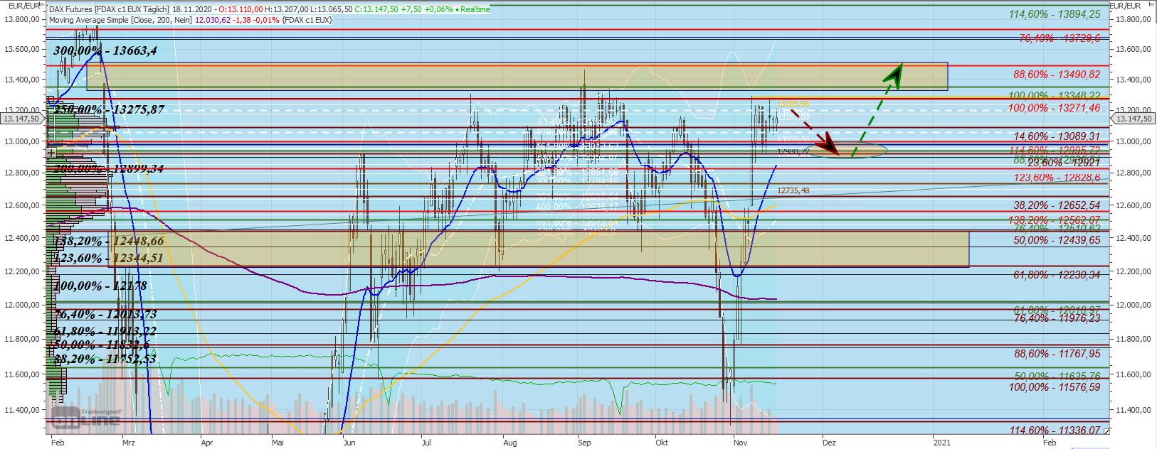The width and height of the screenshot is (1157, 449).
Task: Click the Aug label on the time axis
Action: tap(509, 442)
